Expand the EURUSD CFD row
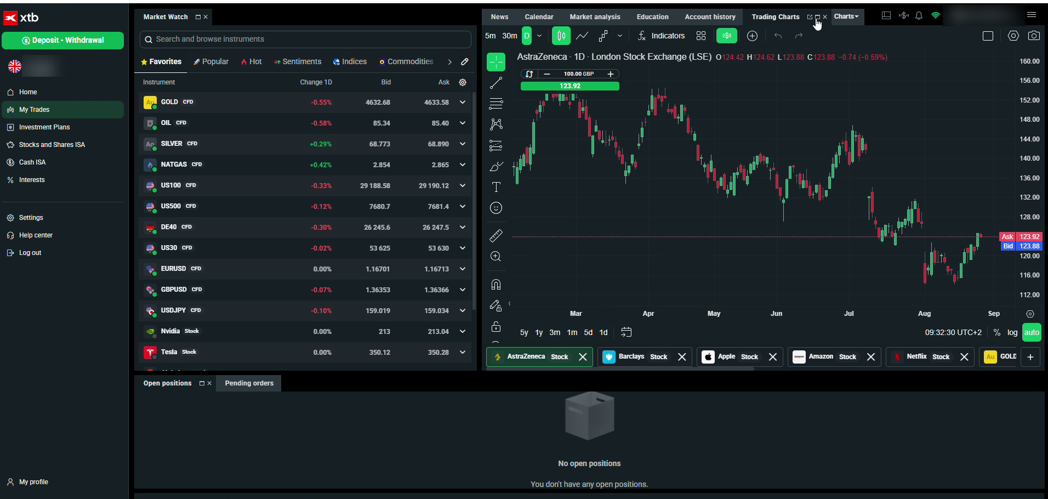The width and height of the screenshot is (1048, 499). (x=463, y=269)
